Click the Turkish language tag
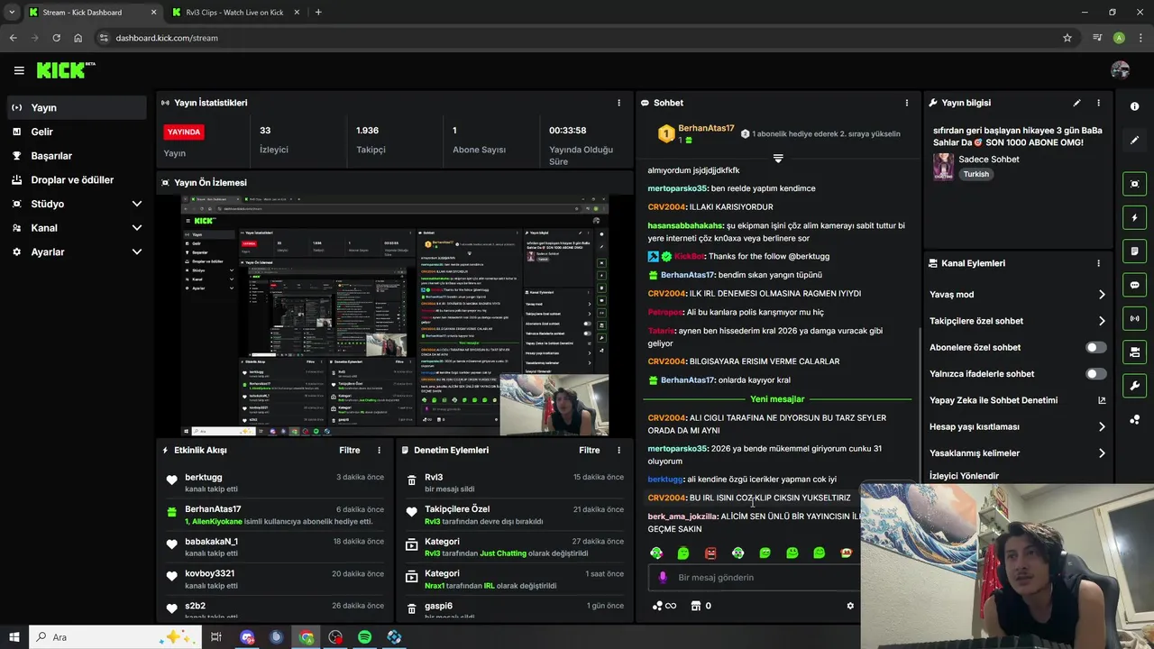1154x649 pixels. (975, 174)
